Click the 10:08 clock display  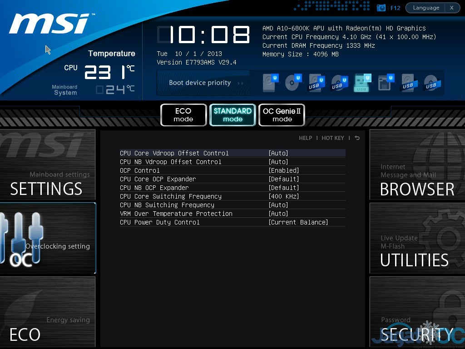[x=203, y=35]
